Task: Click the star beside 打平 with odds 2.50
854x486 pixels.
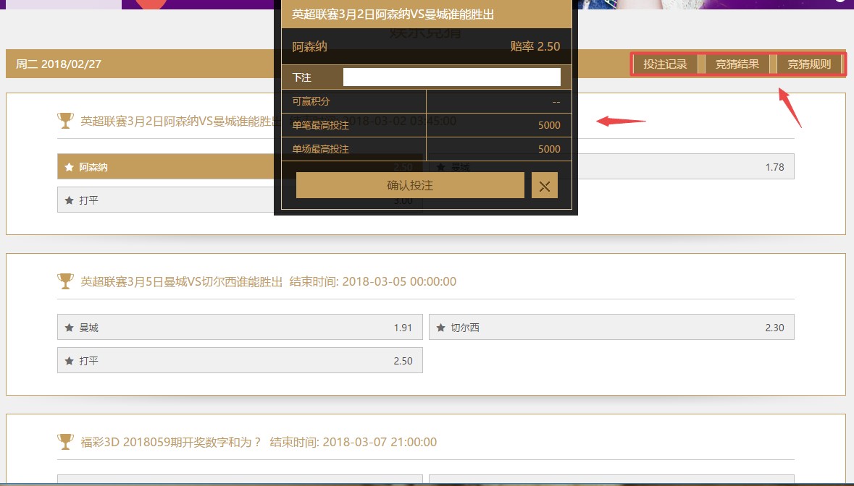Action: 69,360
